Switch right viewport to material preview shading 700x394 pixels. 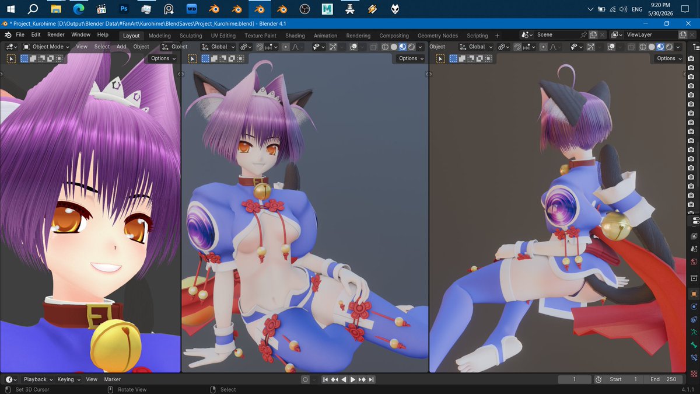(660, 47)
